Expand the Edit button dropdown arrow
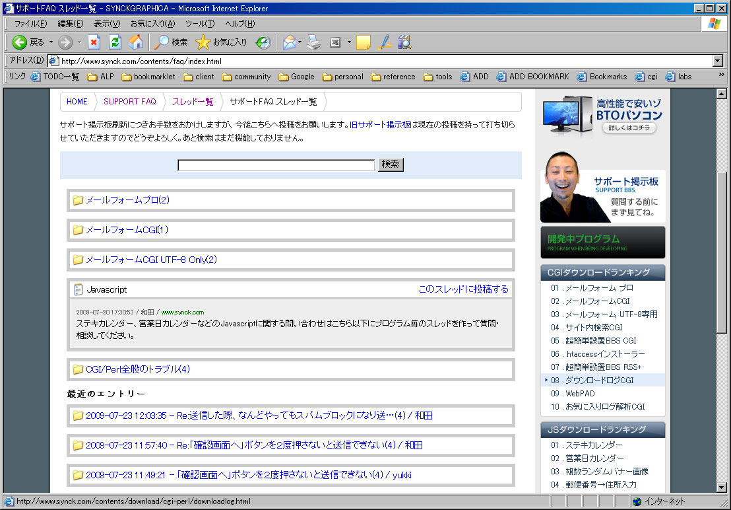The image size is (731, 510). (349, 42)
